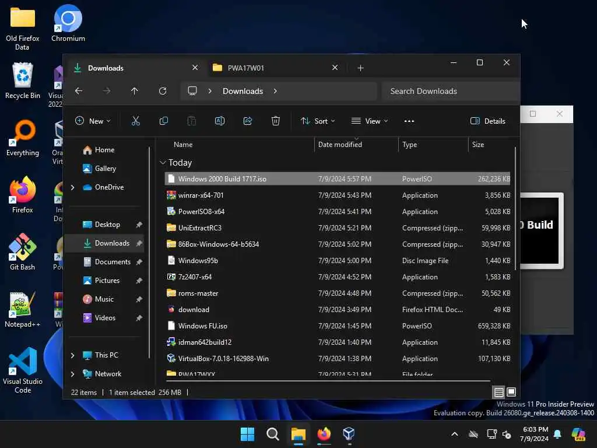The width and height of the screenshot is (597, 448).
Task: Open the View dropdown
Action: (x=369, y=121)
